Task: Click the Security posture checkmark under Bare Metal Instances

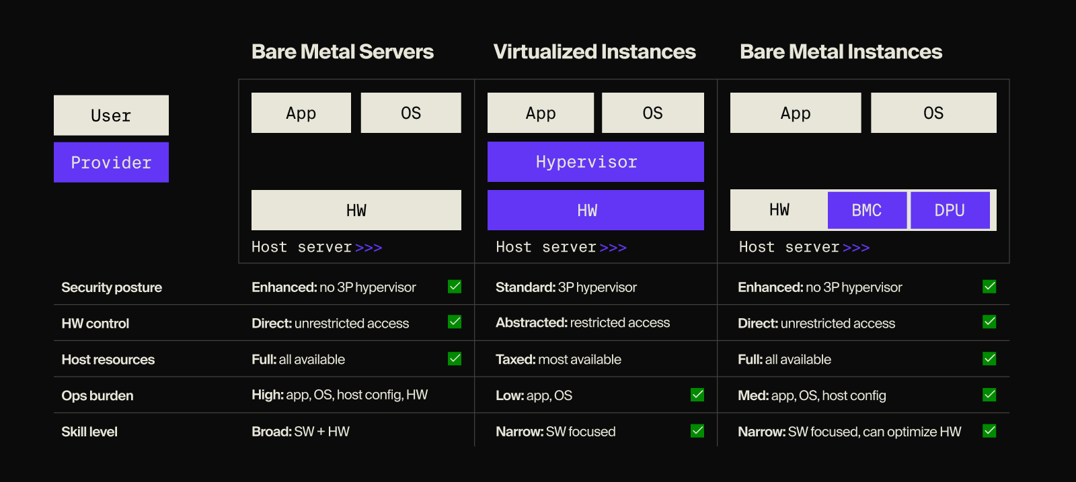Action: (989, 287)
